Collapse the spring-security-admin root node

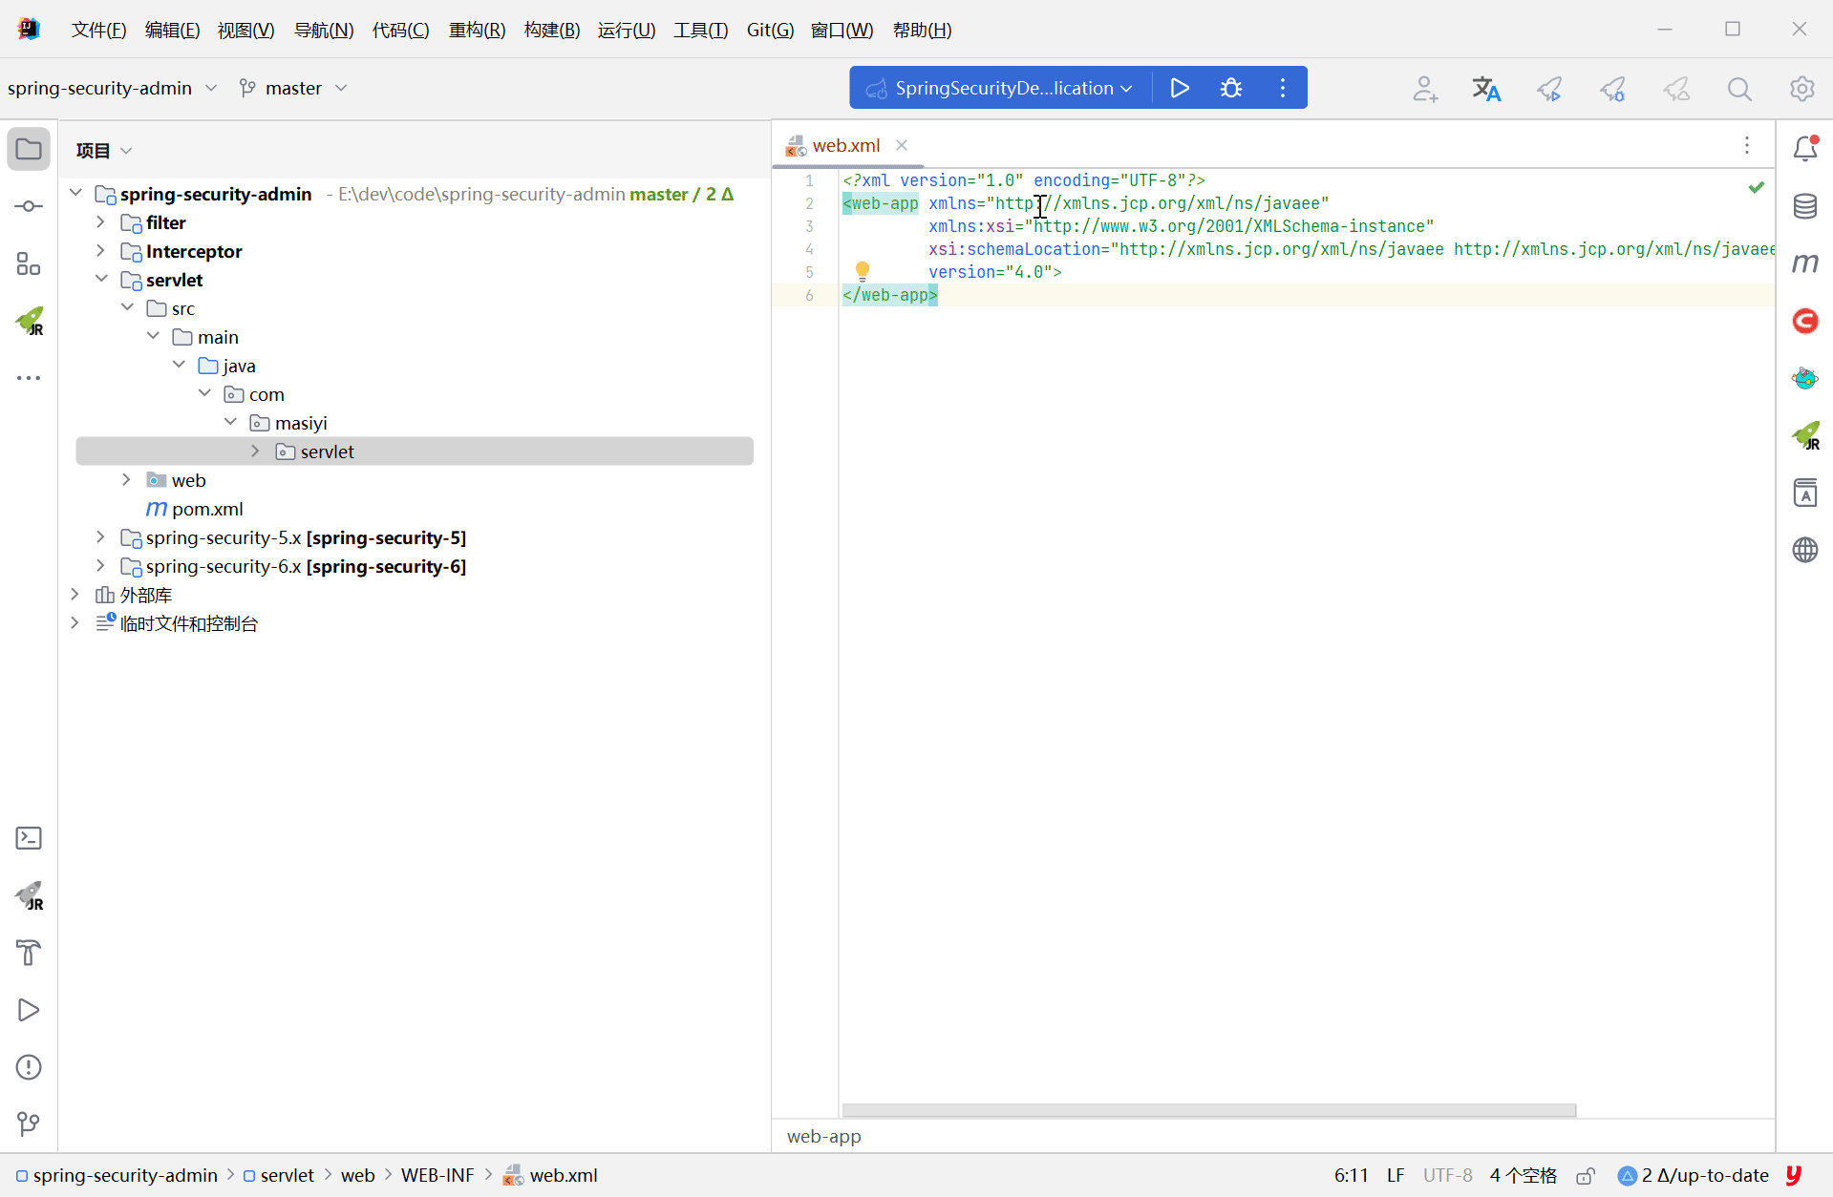coord(75,194)
